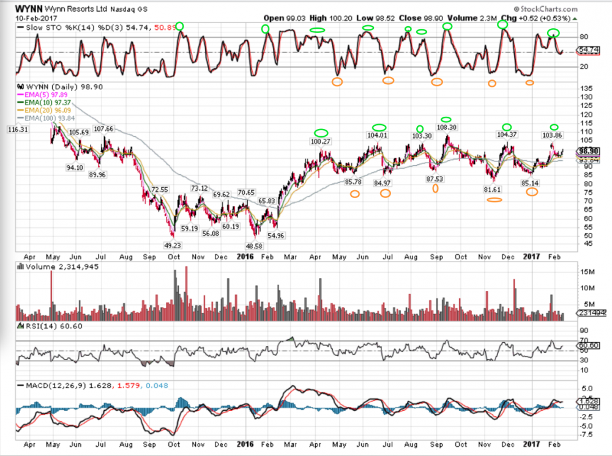Click the green oval above 100.27 peak
612x456 pixels.
click(321, 133)
